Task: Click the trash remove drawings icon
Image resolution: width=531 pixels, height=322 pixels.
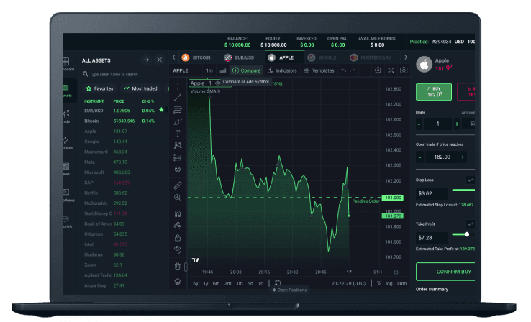Action: tap(178, 266)
